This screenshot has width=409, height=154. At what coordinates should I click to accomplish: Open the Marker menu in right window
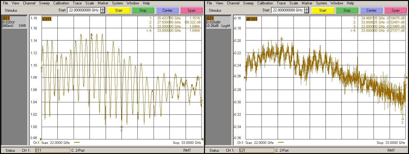tap(307, 3)
